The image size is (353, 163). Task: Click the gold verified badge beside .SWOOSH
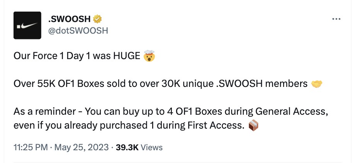(x=97, y=19)
